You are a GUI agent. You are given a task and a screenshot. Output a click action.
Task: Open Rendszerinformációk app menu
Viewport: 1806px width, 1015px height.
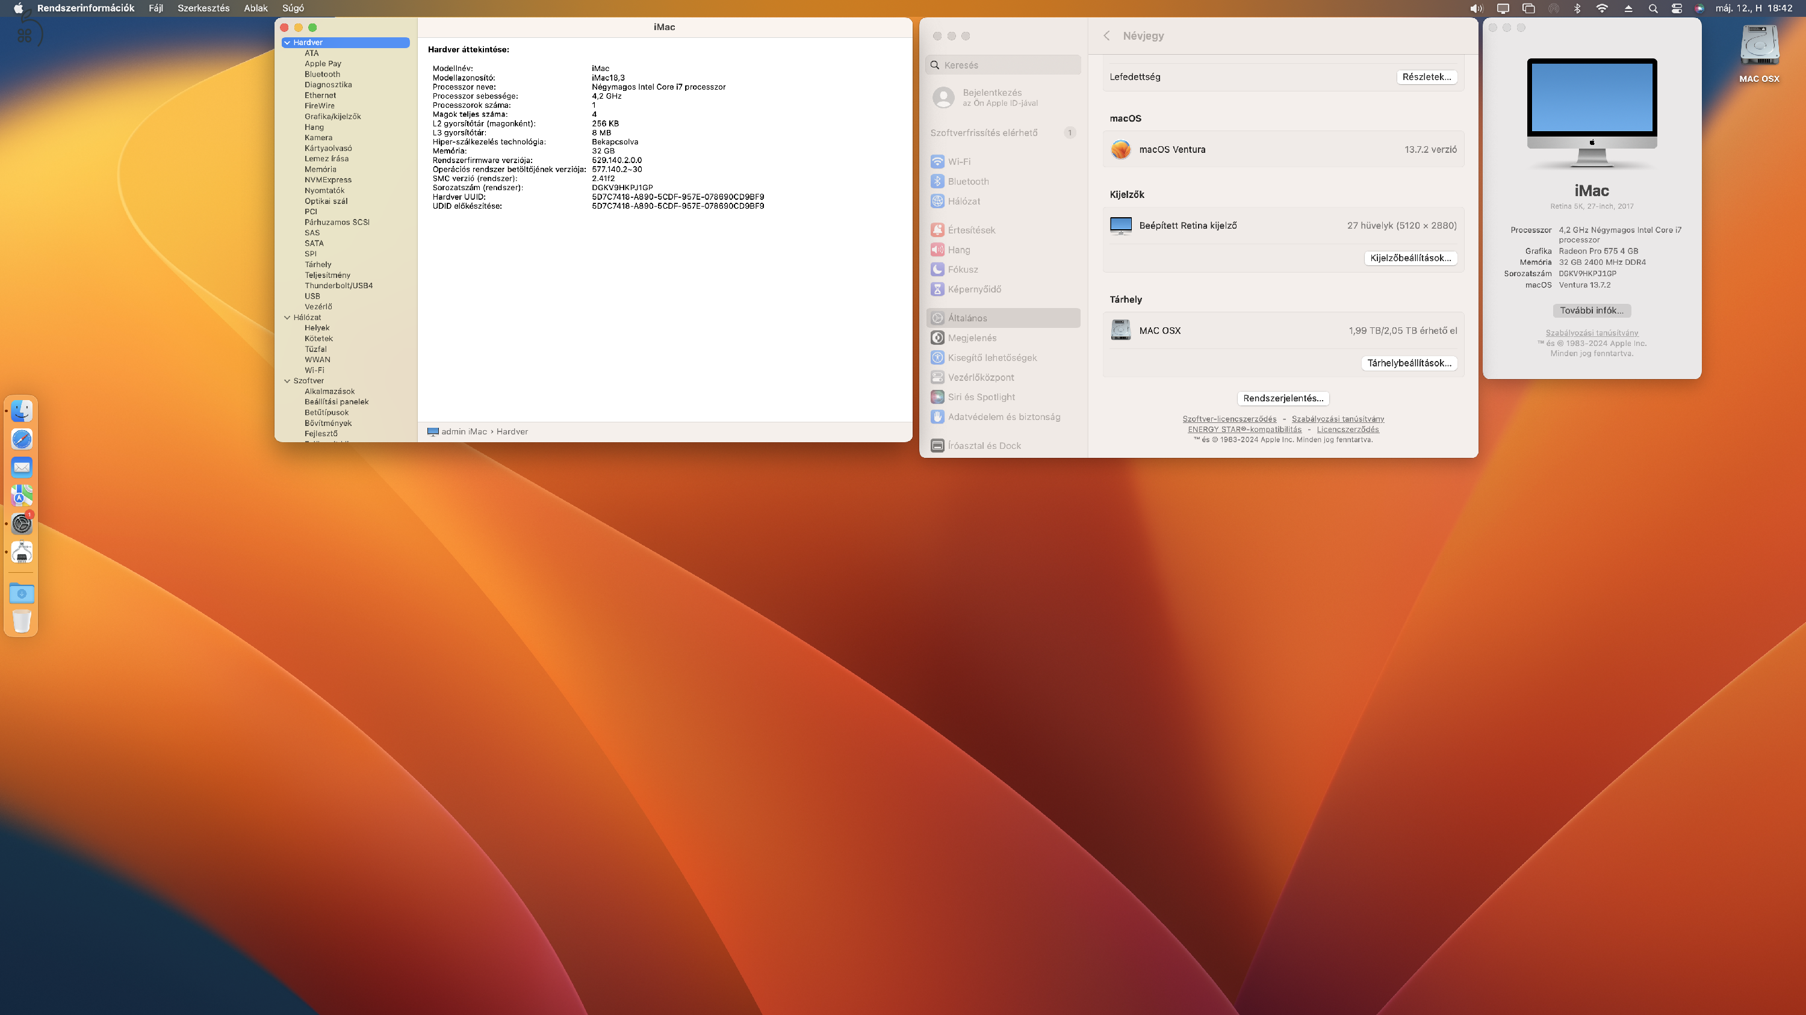tap(85, 8)
